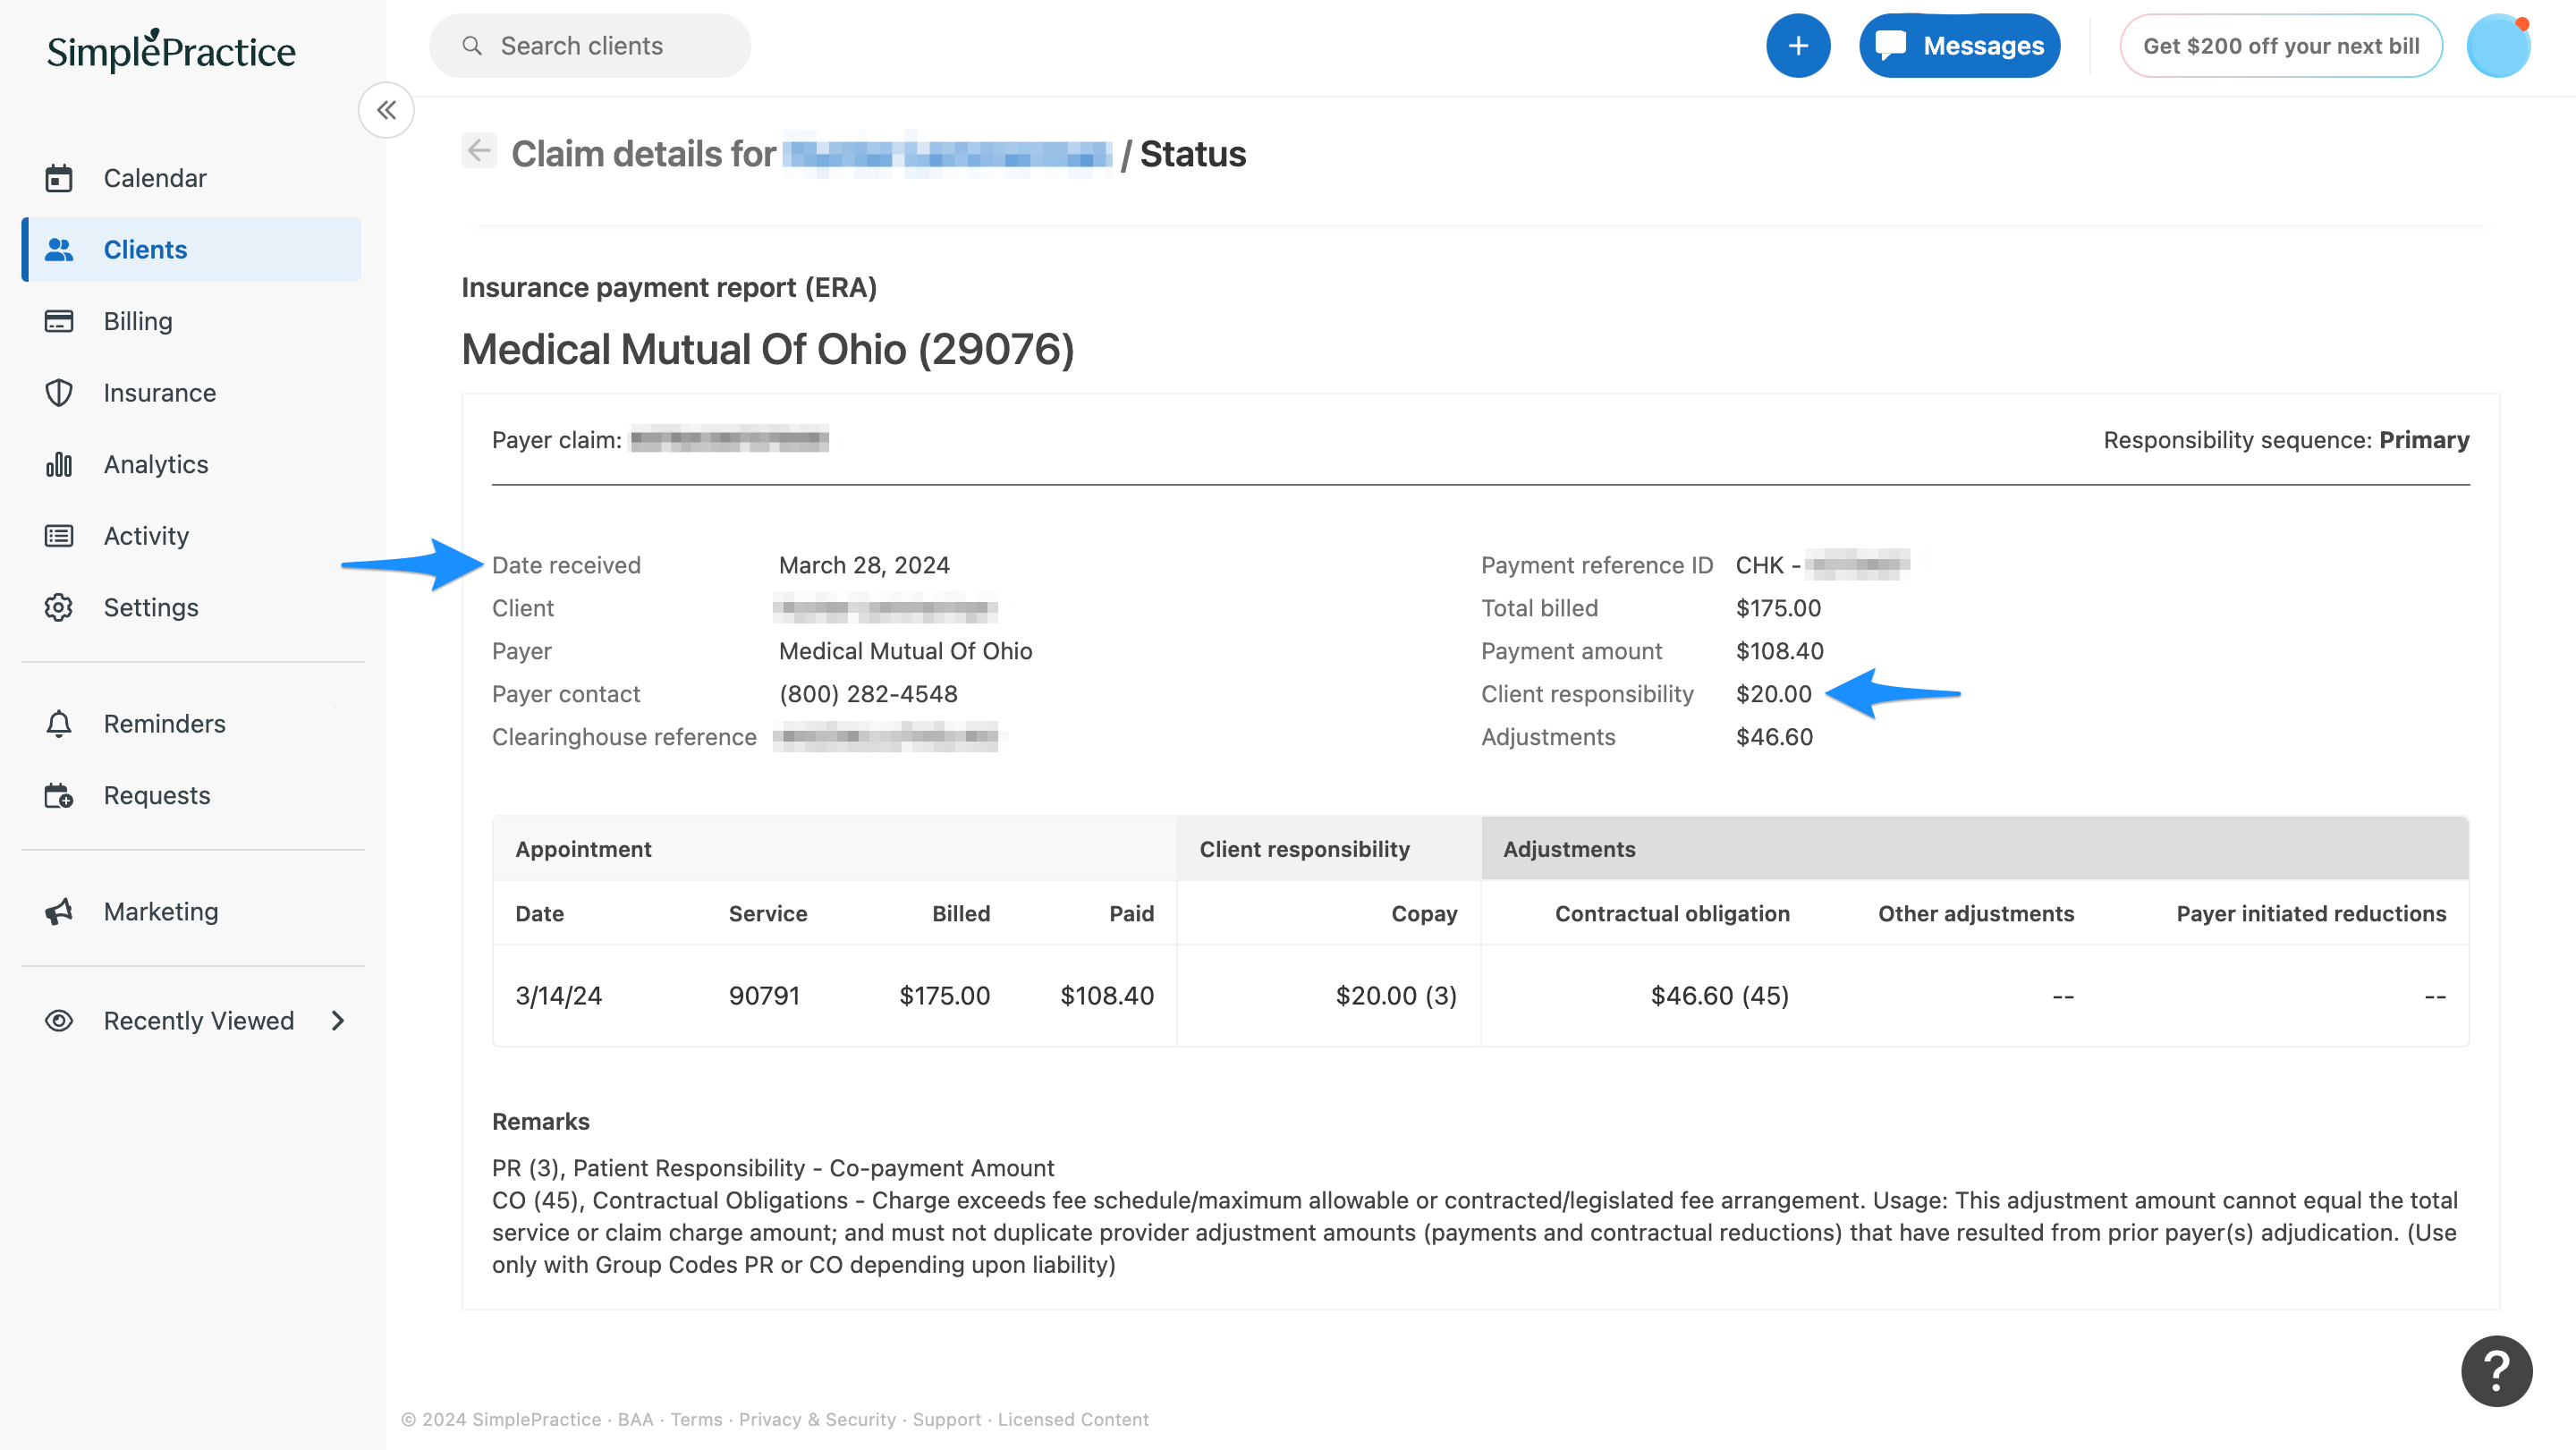This screenshot has width=2576, height=1450.
Task: Collapse the sidebar with double-chevron button
Action: click(x=387, y=110)
